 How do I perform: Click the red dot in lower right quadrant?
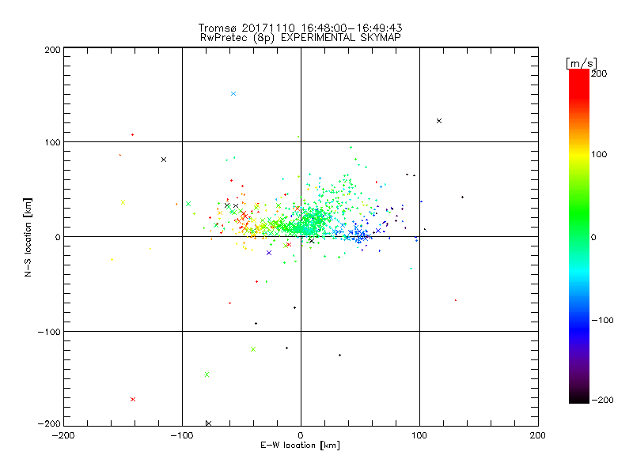456,300
